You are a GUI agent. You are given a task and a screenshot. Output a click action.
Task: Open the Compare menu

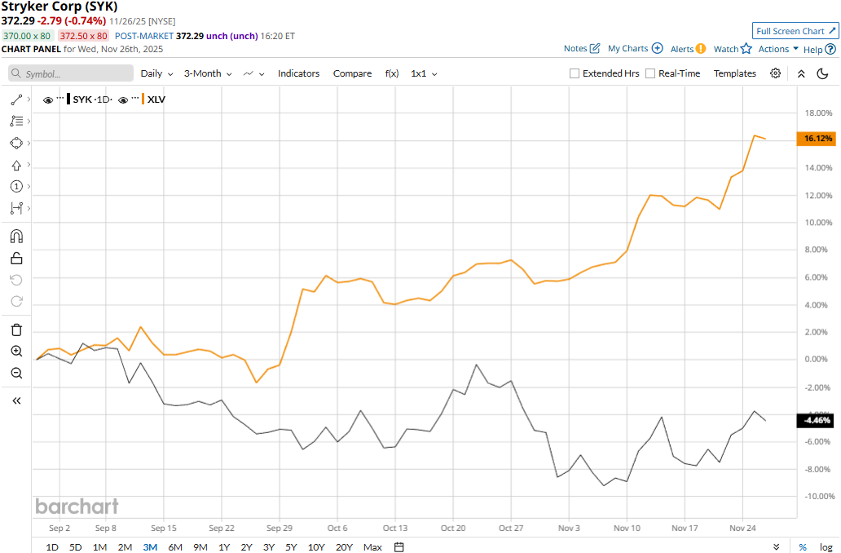352,73
